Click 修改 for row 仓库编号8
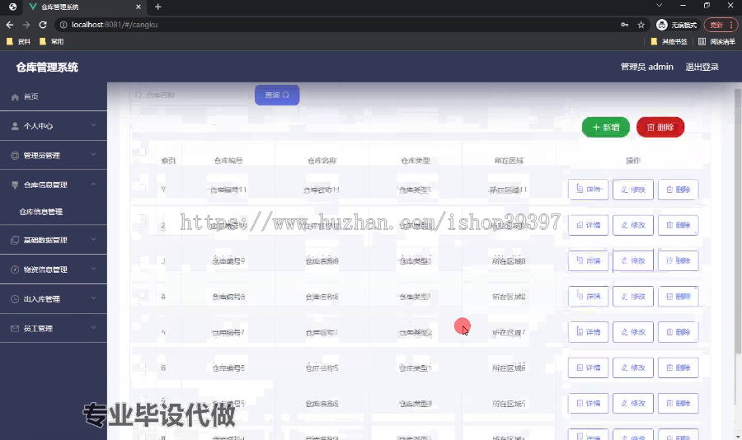 [633, 297]
